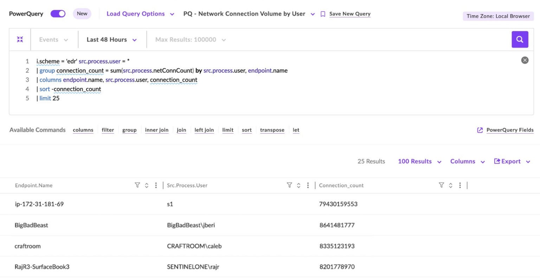Run the search with the magnifier button
This screenshot has width=540, height=279.
(520, 39)
